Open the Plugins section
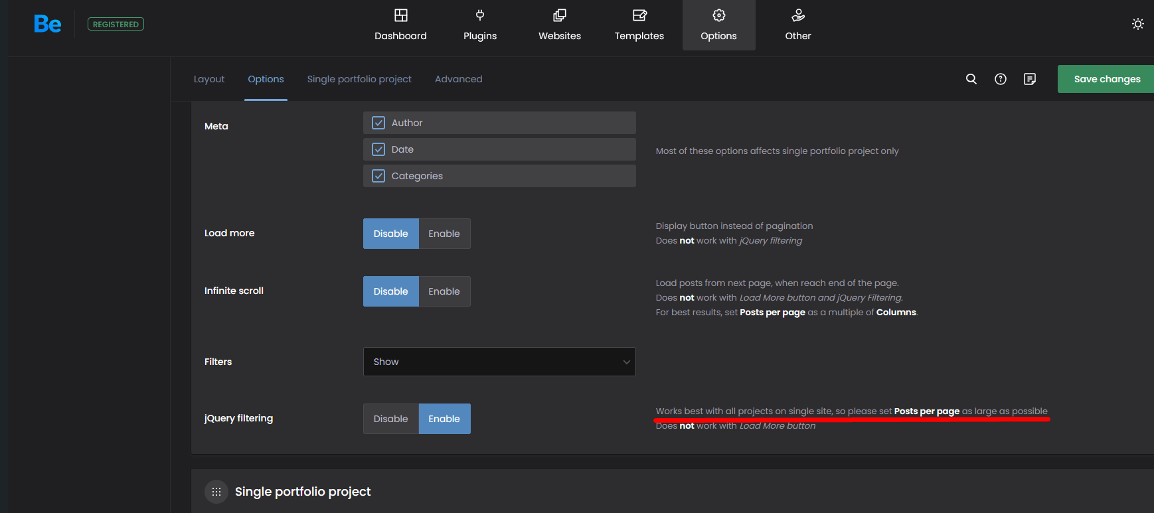 480,25
